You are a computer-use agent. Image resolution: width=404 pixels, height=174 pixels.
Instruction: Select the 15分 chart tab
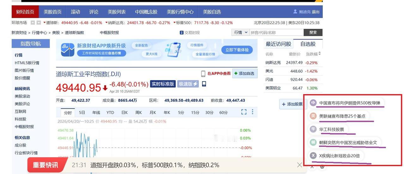point(195,112)
